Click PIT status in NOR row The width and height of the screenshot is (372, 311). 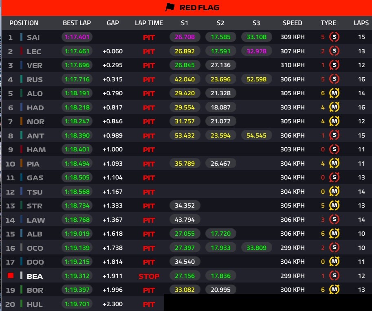point(149,122)
